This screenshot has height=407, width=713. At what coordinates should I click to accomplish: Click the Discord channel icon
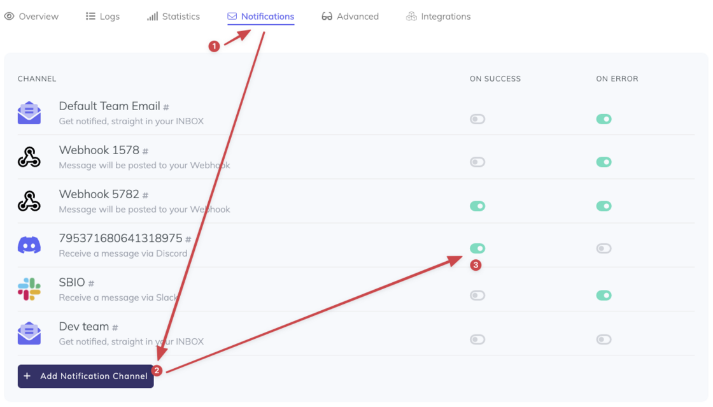pos(29,245)
